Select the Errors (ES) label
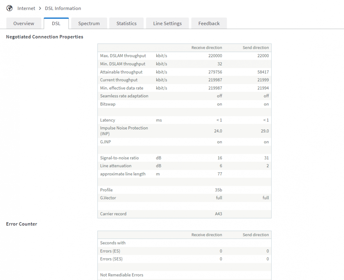 point(110,251)
